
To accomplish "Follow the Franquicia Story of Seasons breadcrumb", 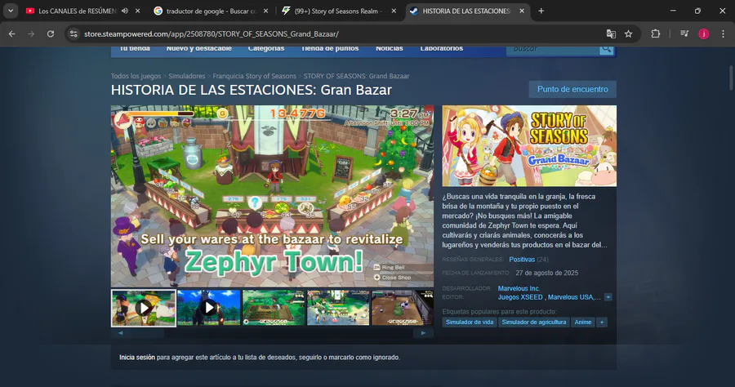I will (x=254, y=76).
